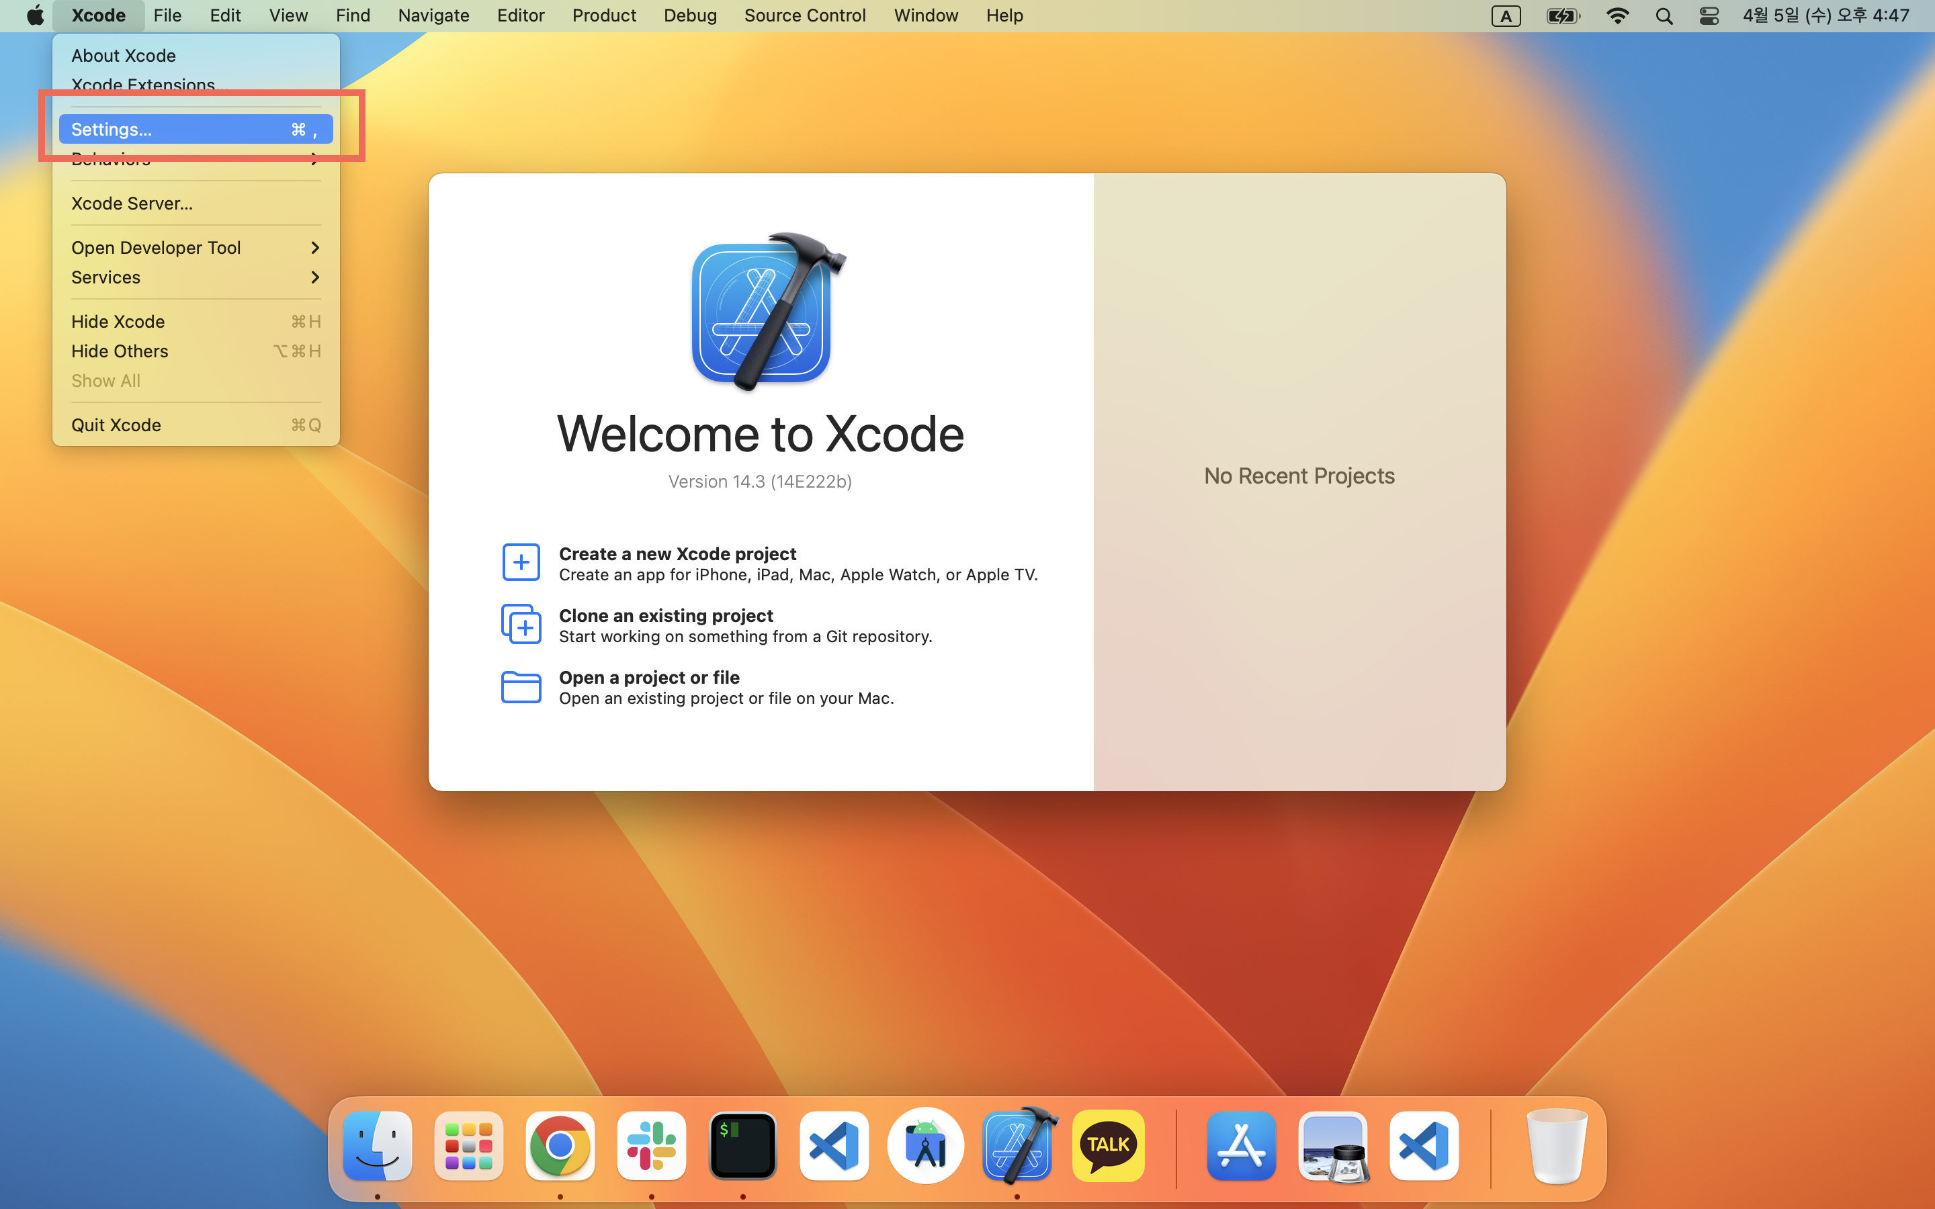
Task: Open the Edit menu
Action: coord(224,15)
